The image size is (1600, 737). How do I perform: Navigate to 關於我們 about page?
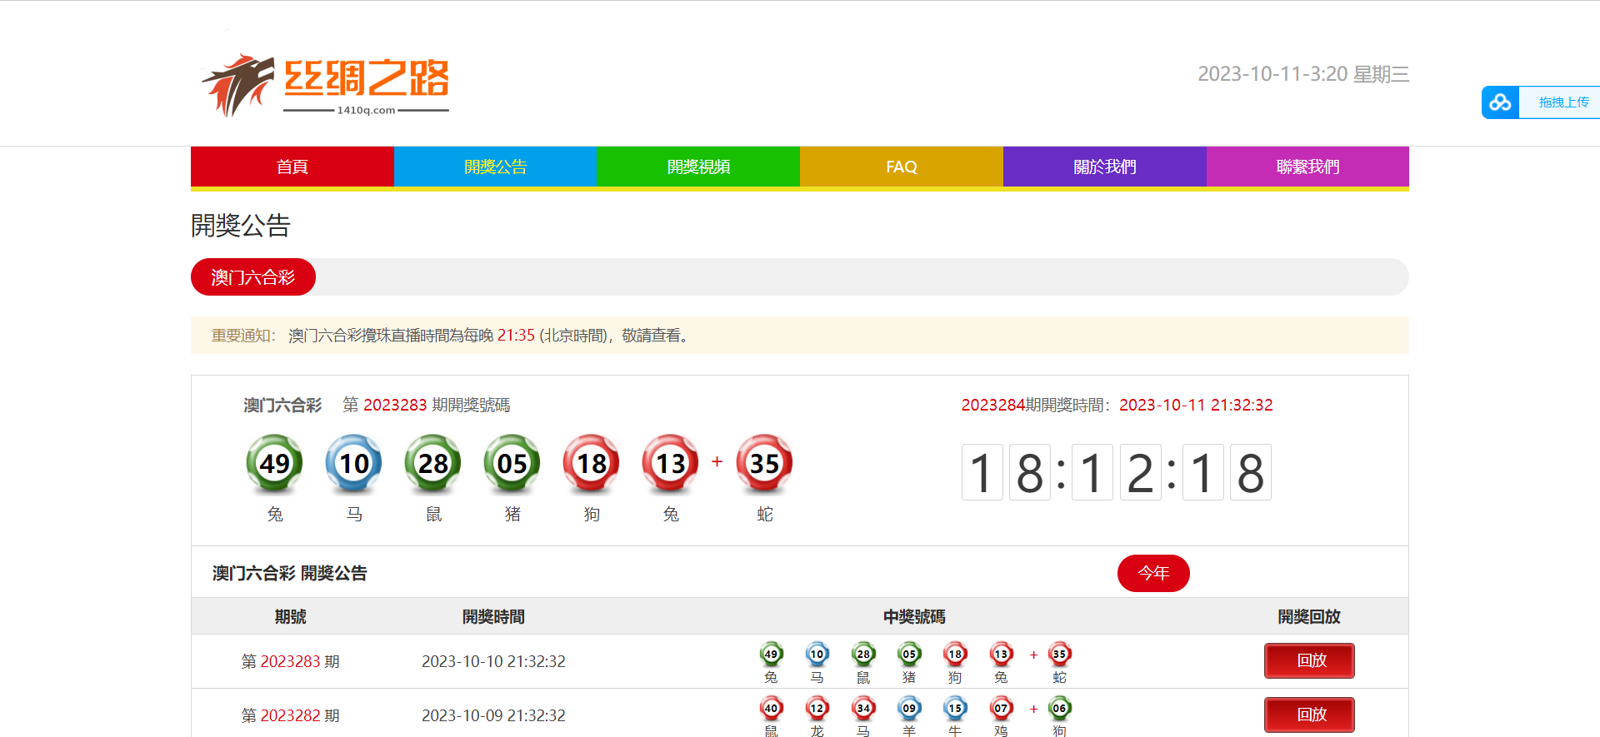point(1104,167)
